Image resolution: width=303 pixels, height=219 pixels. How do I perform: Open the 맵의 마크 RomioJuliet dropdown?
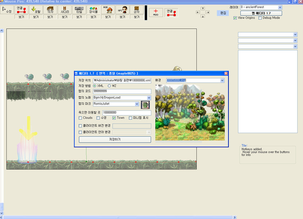[137, 104]
